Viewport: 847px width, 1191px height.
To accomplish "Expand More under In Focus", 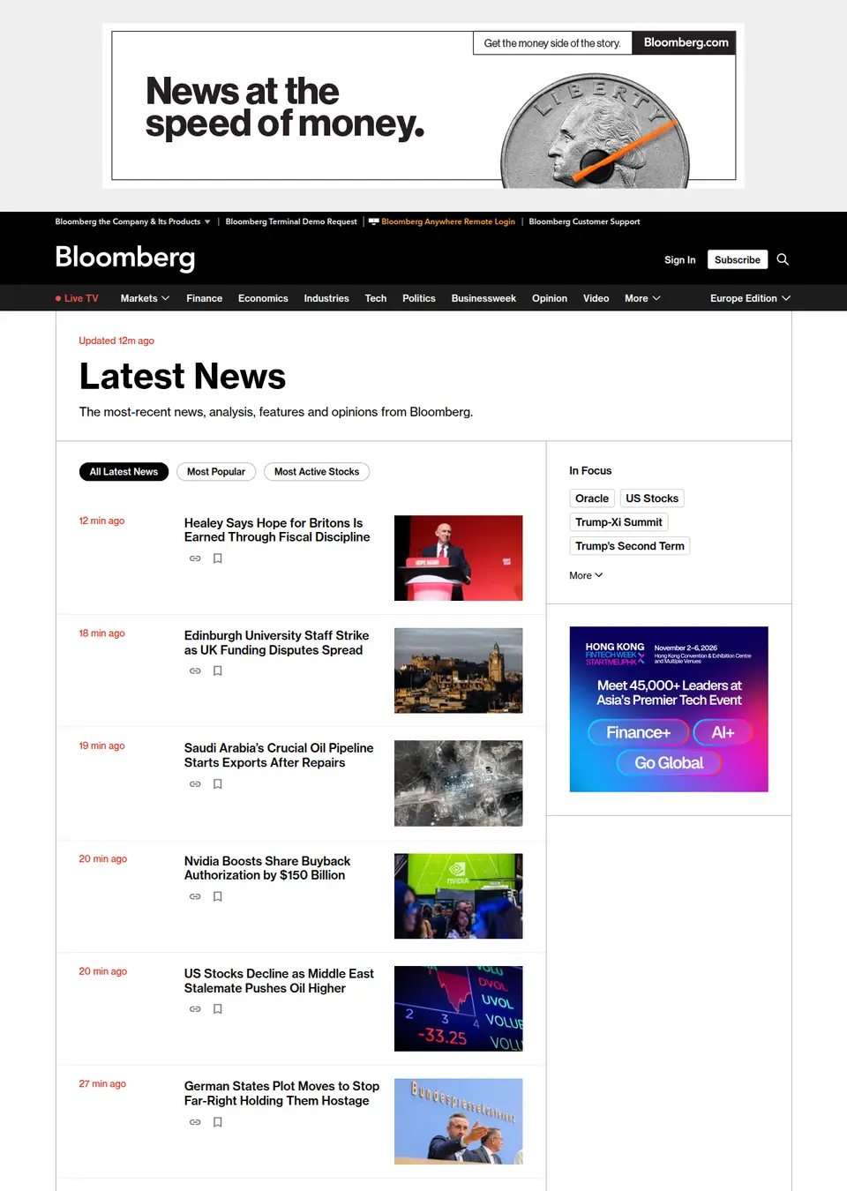I will (586, 575).
